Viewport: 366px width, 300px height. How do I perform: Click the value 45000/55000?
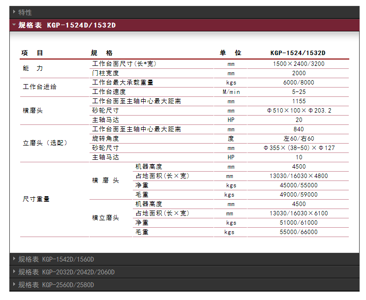click(x=299, y=185)
